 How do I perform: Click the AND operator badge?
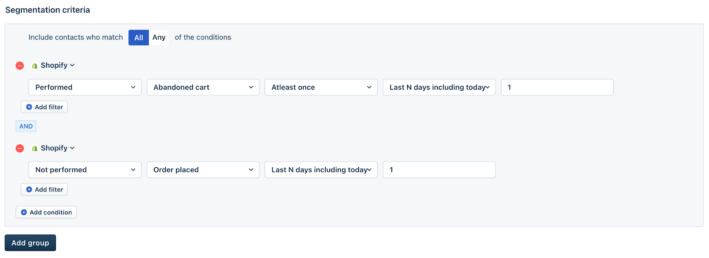click(26, 126)
